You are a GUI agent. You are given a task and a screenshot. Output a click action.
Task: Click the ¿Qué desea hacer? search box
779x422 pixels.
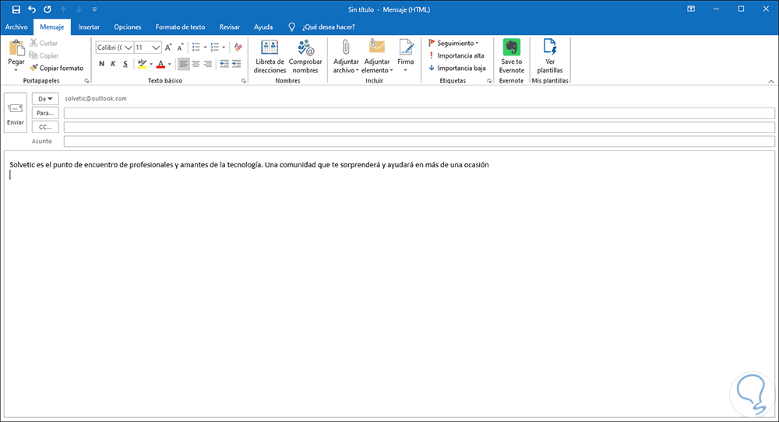(329, 26)
